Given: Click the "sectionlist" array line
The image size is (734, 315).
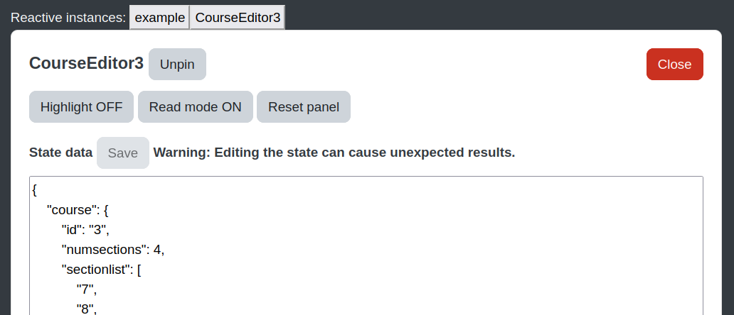Looking at the screenshot, I should [102, 270].
